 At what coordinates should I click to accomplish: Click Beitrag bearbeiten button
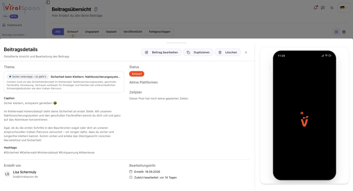161,52
